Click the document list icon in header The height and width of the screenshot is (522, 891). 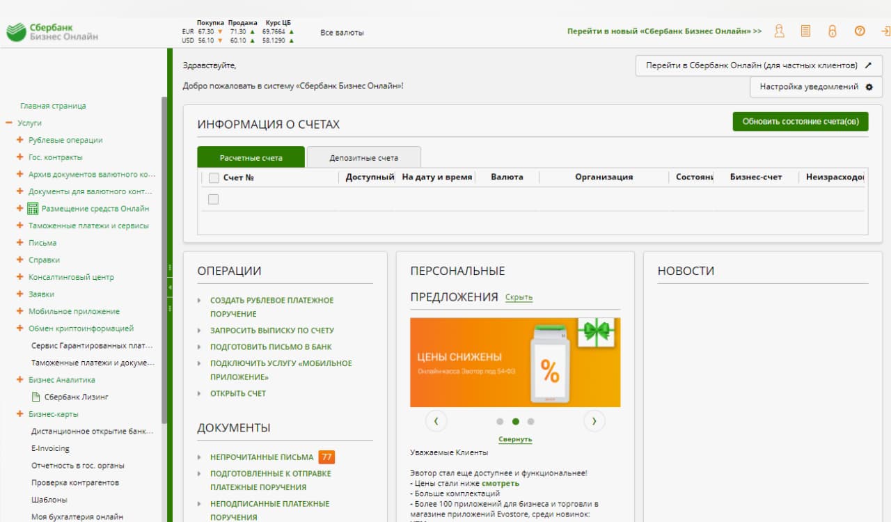click(805, 31)
